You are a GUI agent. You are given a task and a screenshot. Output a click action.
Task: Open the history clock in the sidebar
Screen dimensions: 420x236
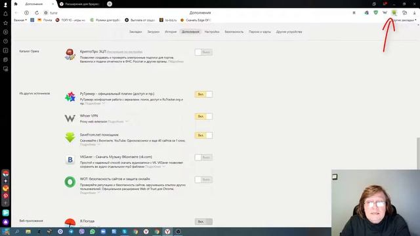click(5, 41)
